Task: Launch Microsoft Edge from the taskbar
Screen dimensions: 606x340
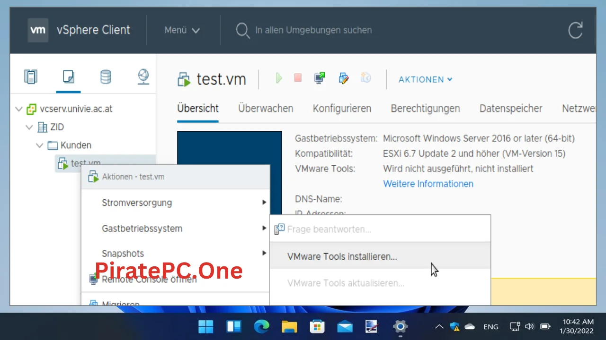Action: (261, 326)
